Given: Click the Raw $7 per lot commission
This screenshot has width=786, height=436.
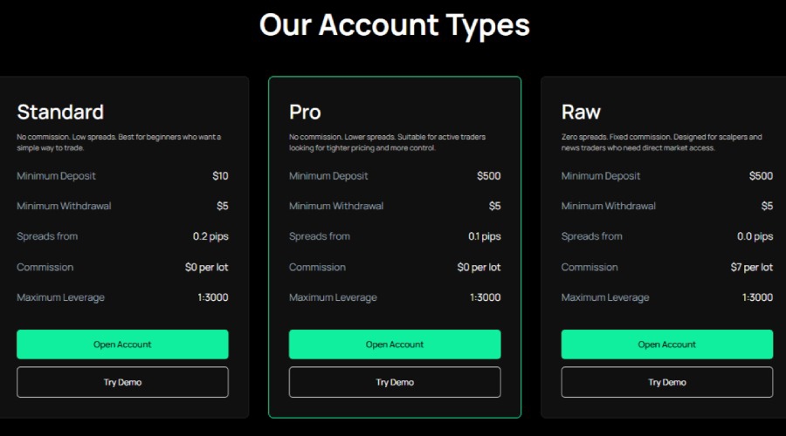Looking at the screenshot, I should (752, 267).
